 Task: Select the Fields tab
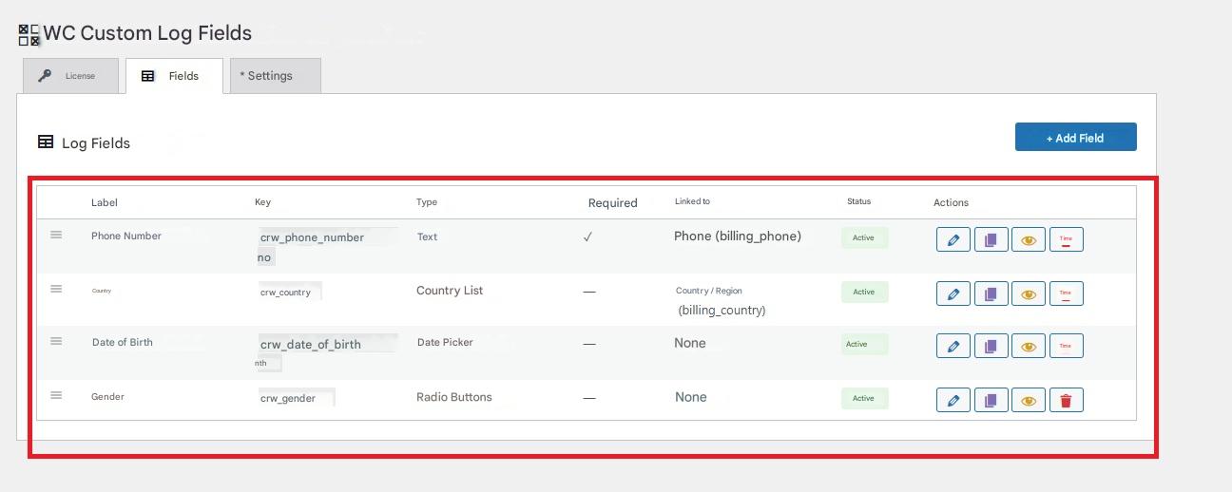click(174, 76)
